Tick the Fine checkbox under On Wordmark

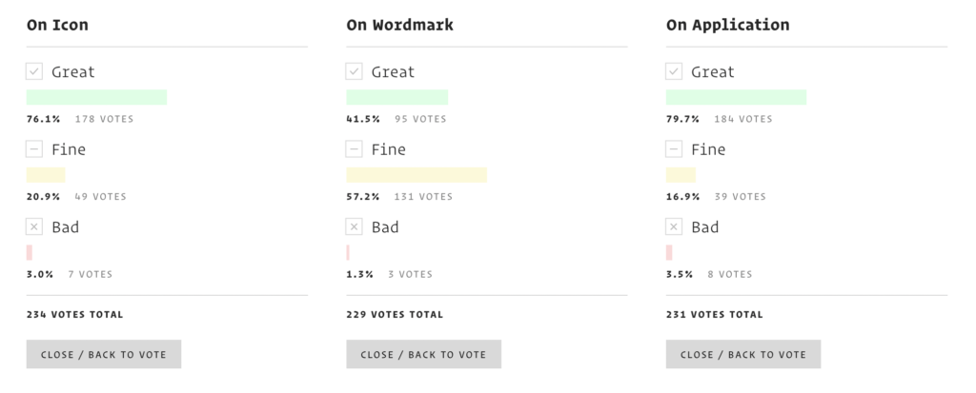tap(355, 149)
